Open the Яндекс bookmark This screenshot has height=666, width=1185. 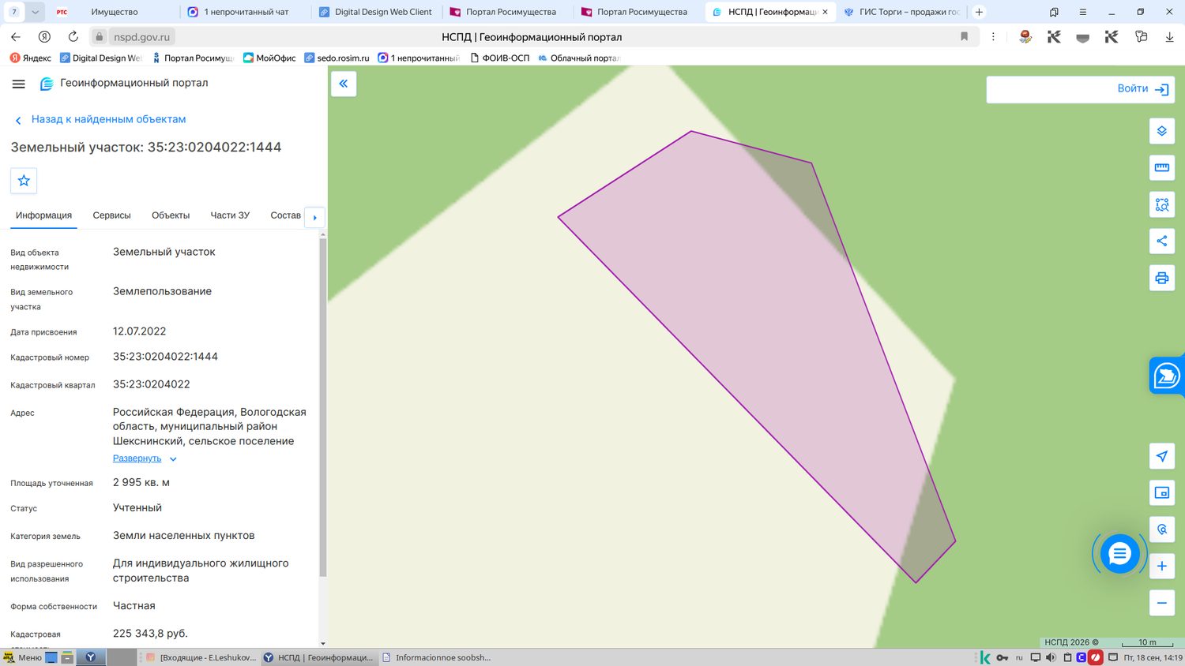pos(31,58)
